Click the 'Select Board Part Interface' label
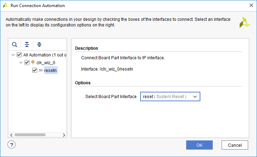 pos(111,97)
